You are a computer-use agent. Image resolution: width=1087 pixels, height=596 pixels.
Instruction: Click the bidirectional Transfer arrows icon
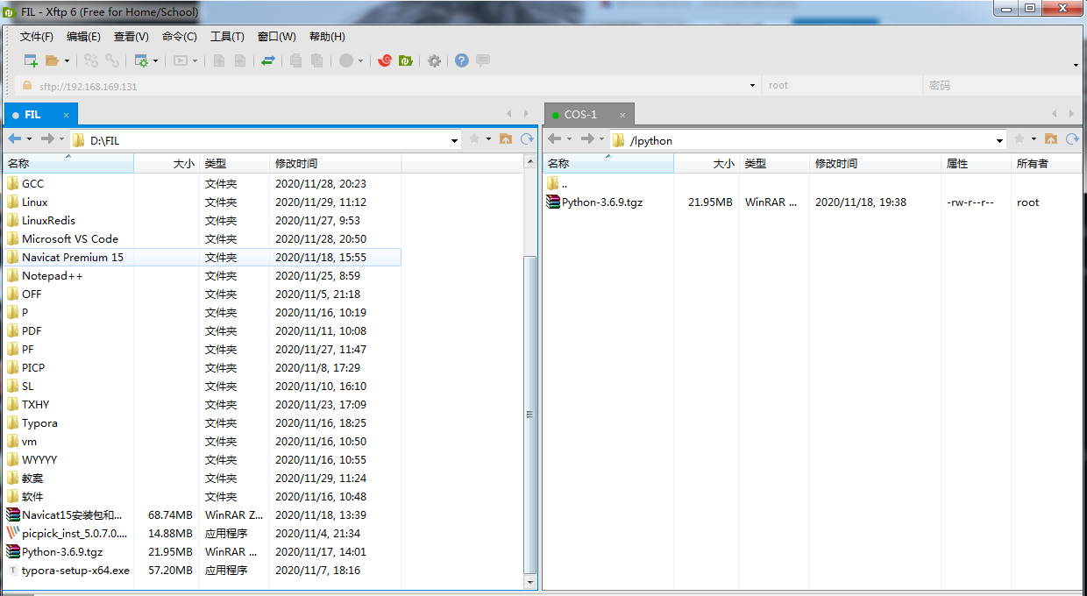268,60
